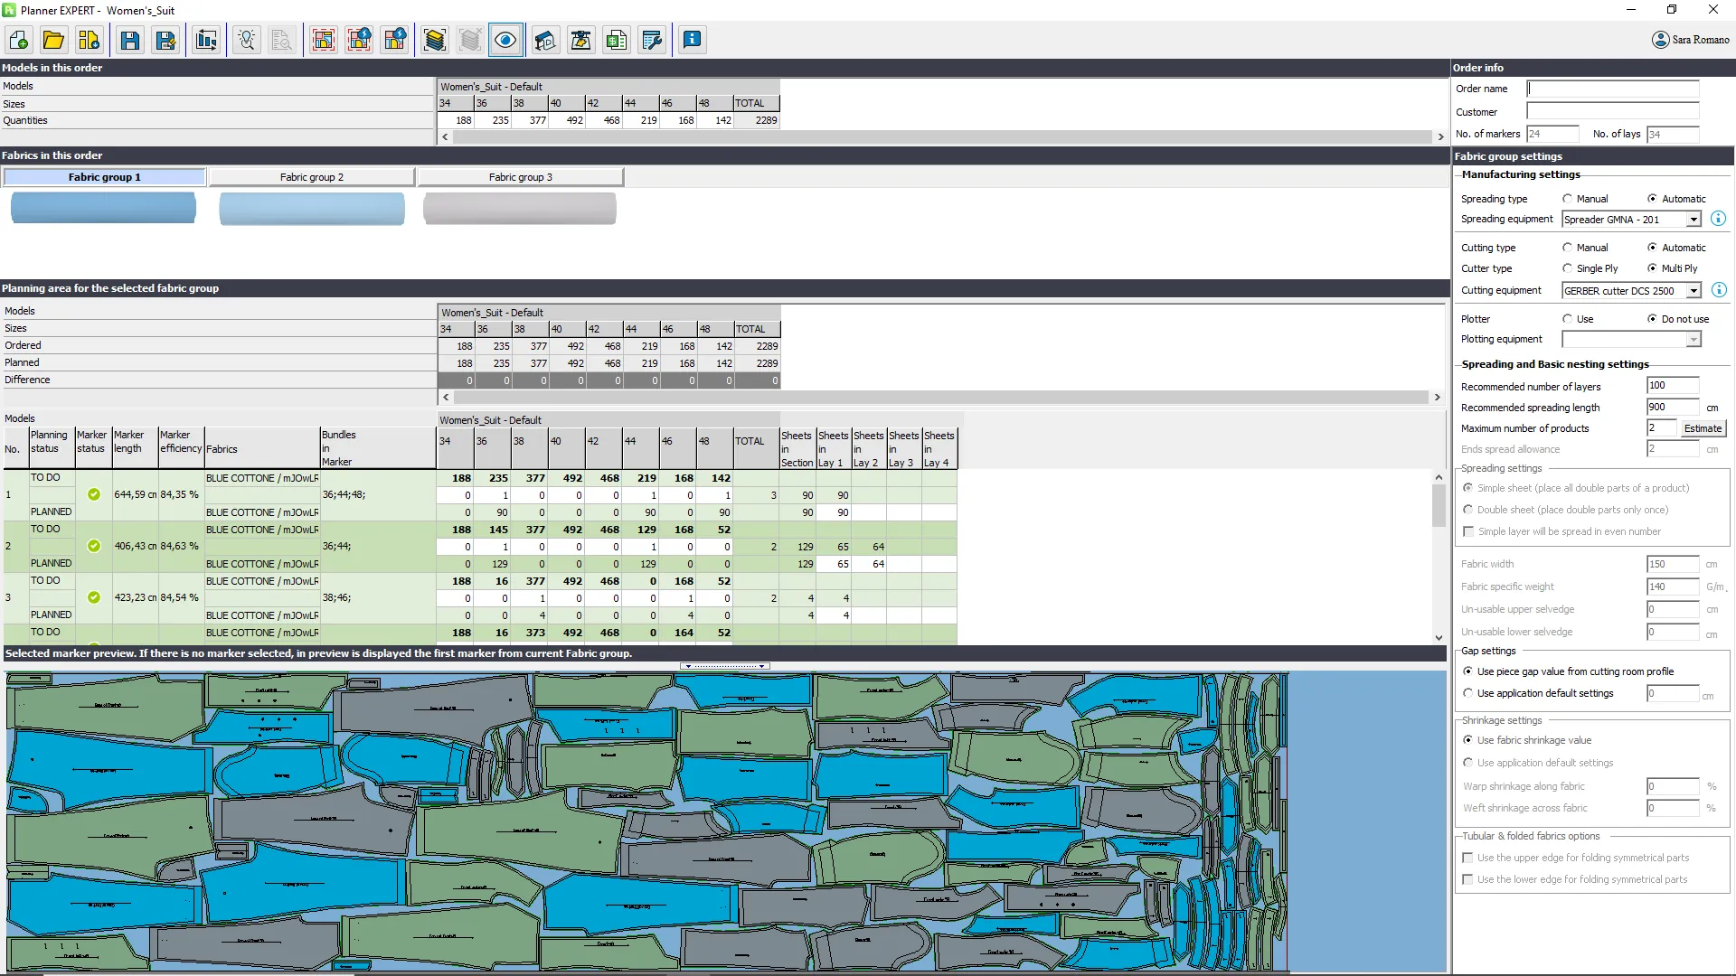The width and height of the screenshot is (1736, 976).
Task: Switch to Fabric group 2 tab
Action: point(312,177)
